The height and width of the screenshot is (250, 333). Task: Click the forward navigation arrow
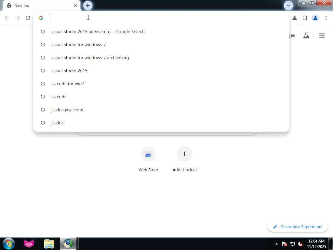[x=18, y=18]
